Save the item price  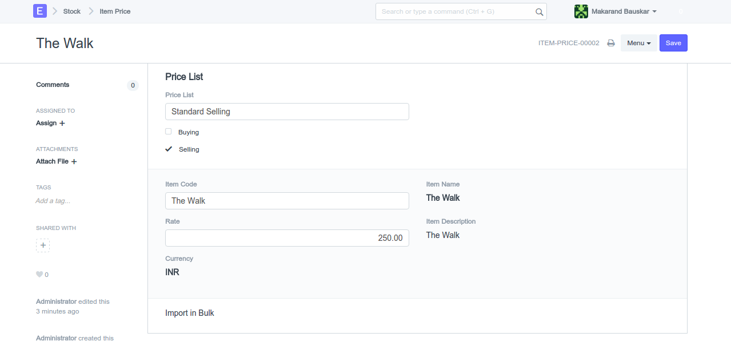pos(673,43)
